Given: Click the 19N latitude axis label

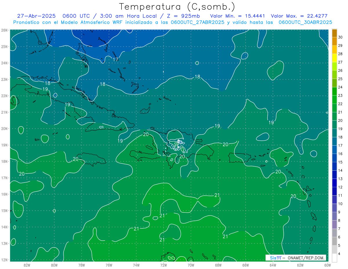Looking at the screenshot, I should coord(4,145).
